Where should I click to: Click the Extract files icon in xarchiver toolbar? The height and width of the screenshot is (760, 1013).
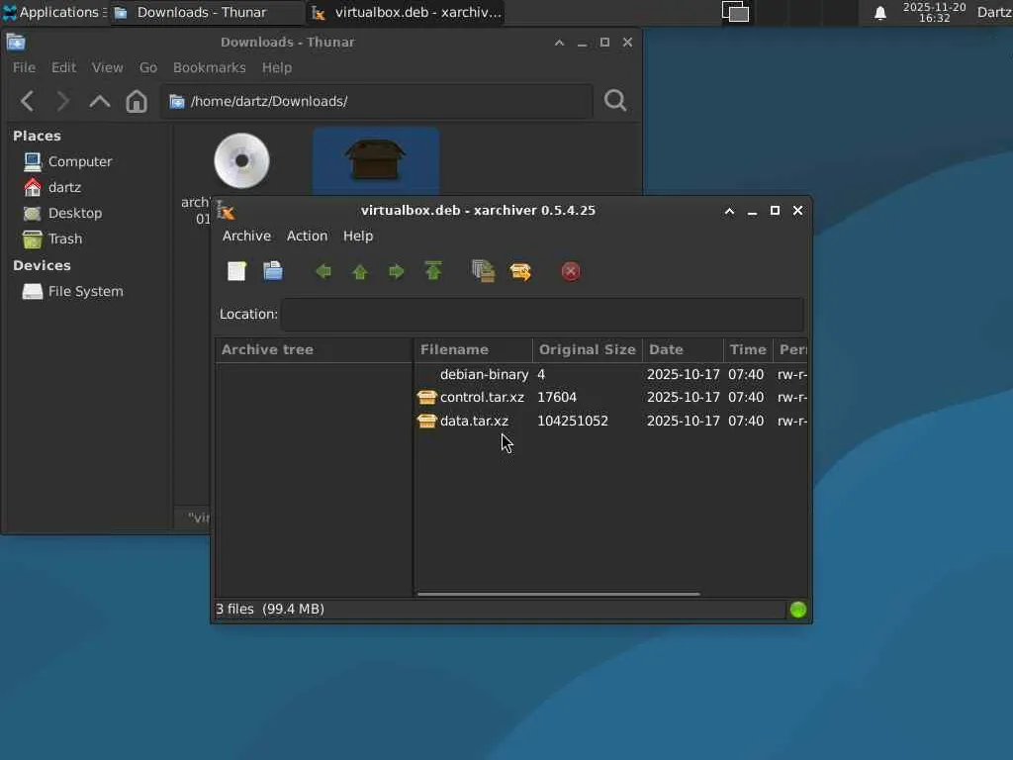point(520,271)
